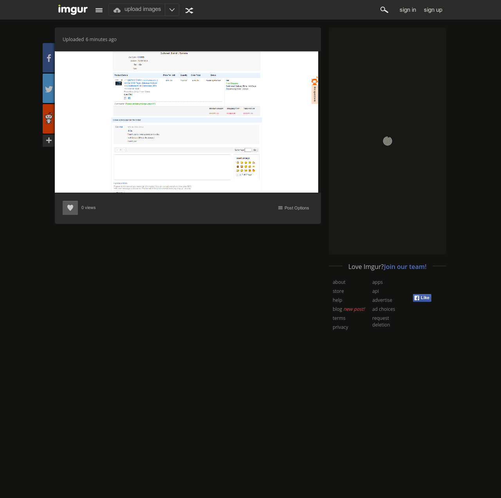This screenshot has width=501, height=498.
Task: Expand the upload options dropdown arrow
Action: (x=172, y=10)
